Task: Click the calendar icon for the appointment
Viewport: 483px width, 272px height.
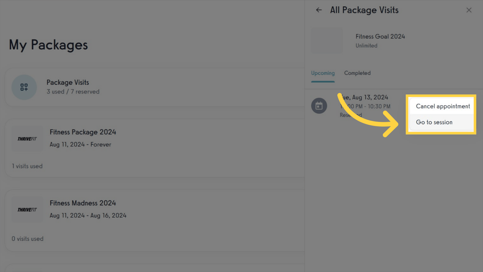Action: pyautogui.click(x=319, y=106)
